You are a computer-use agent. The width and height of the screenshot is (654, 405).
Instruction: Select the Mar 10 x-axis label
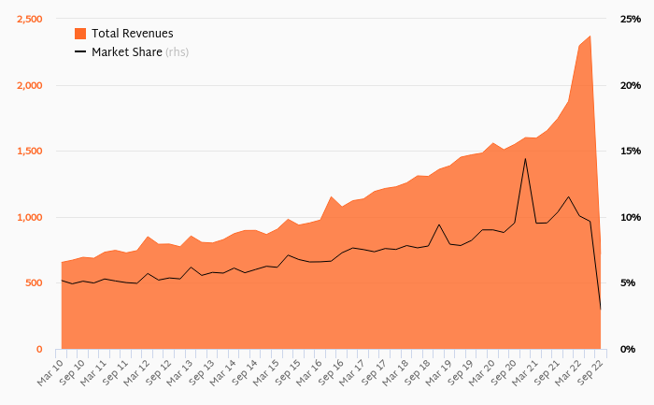click(49, 372)
